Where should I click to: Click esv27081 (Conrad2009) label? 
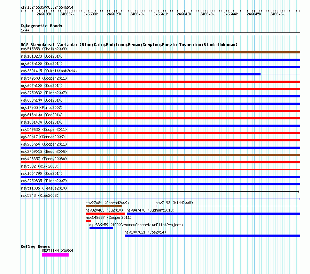coord(107,203)
